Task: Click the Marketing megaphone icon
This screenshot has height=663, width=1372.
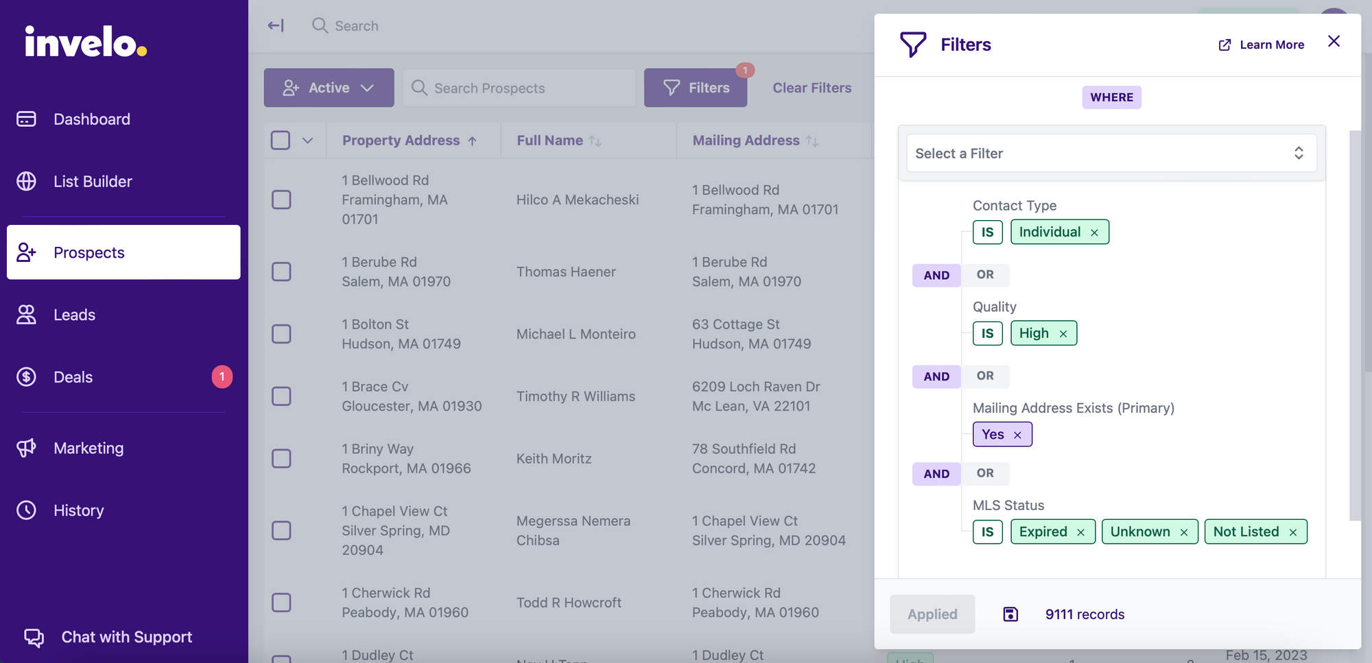Action: (26, 448)
